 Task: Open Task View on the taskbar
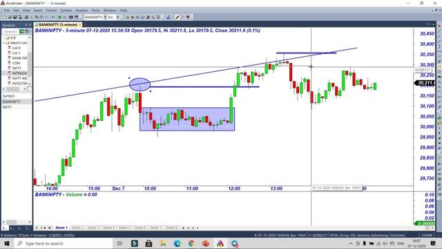click(119, 243)
